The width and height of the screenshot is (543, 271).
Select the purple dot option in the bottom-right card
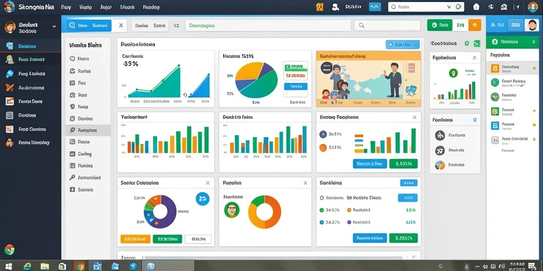tap(349, 222)
